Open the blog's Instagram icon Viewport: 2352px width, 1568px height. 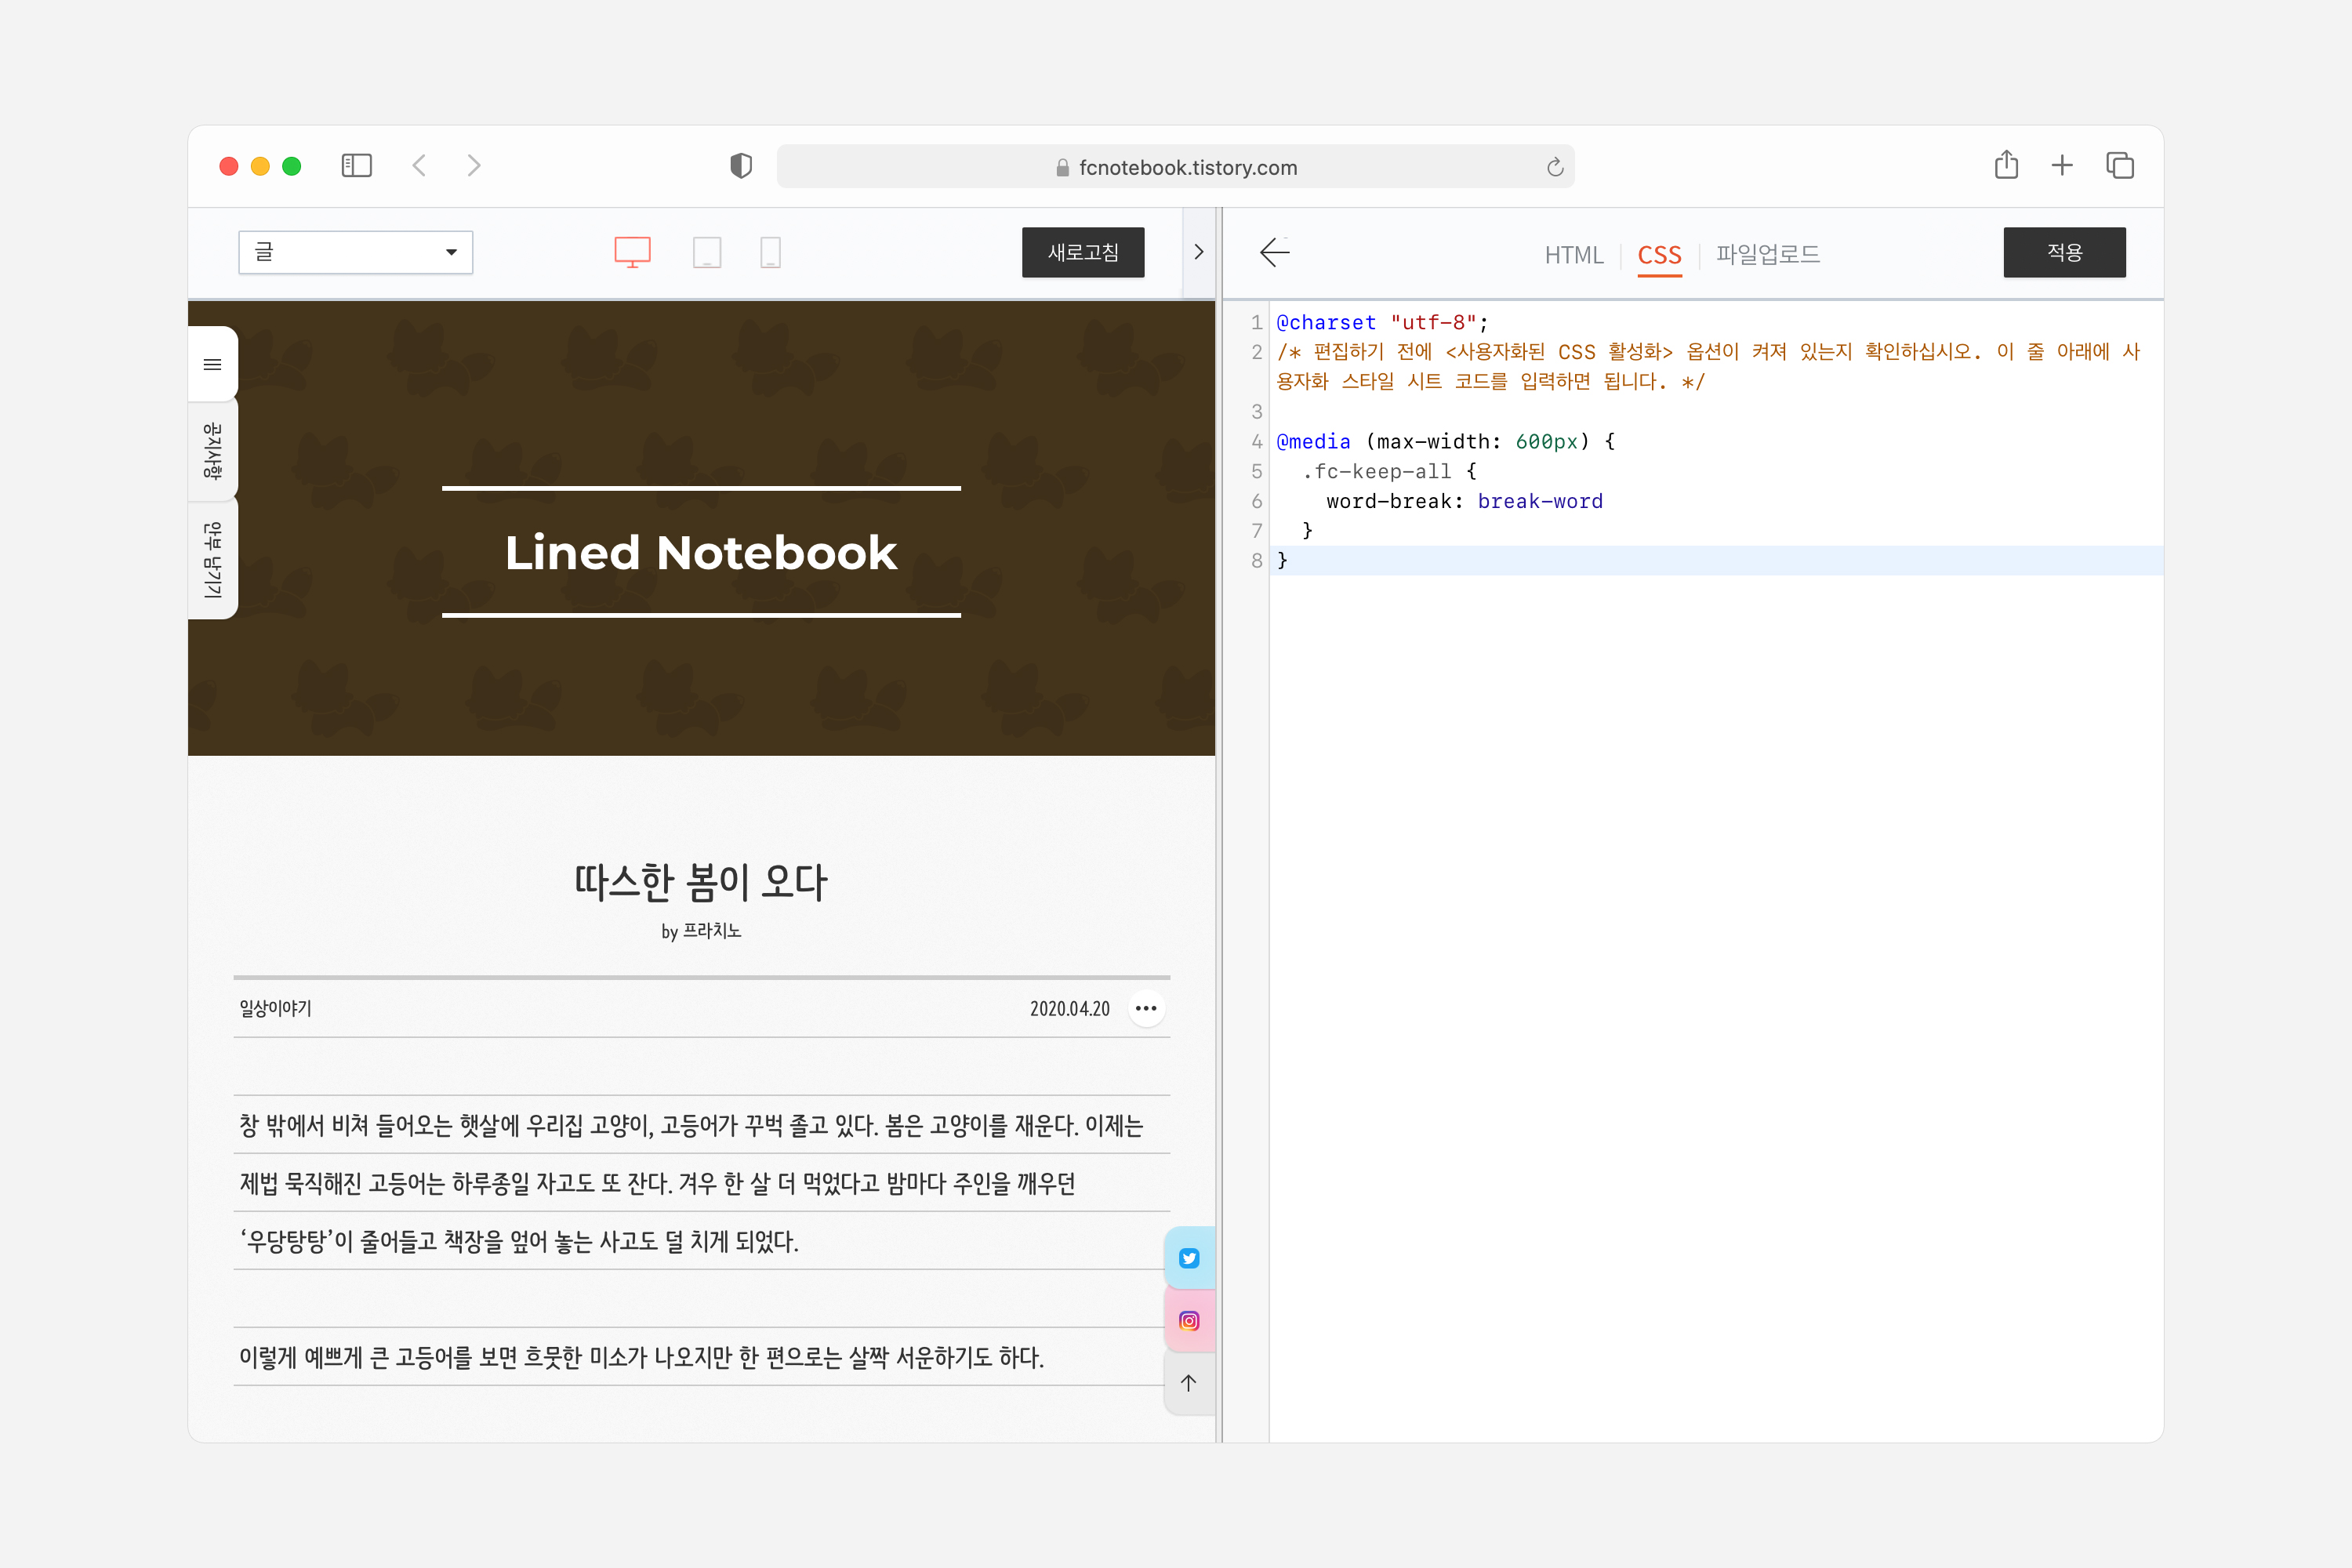pyautogui.click(x=1189, y=1320)
